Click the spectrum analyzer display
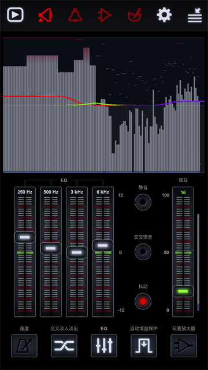208x370 pixels. [x=104, y=105]
